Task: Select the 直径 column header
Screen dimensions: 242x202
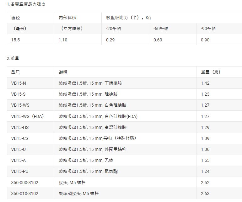Action: pyautogui.click(x=16, y=18)
